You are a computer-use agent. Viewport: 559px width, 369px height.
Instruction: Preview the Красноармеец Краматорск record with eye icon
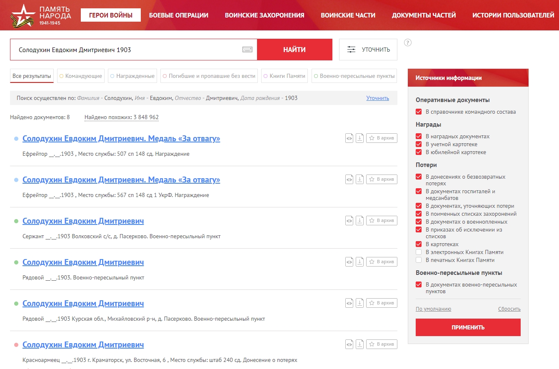coord(349,344)
